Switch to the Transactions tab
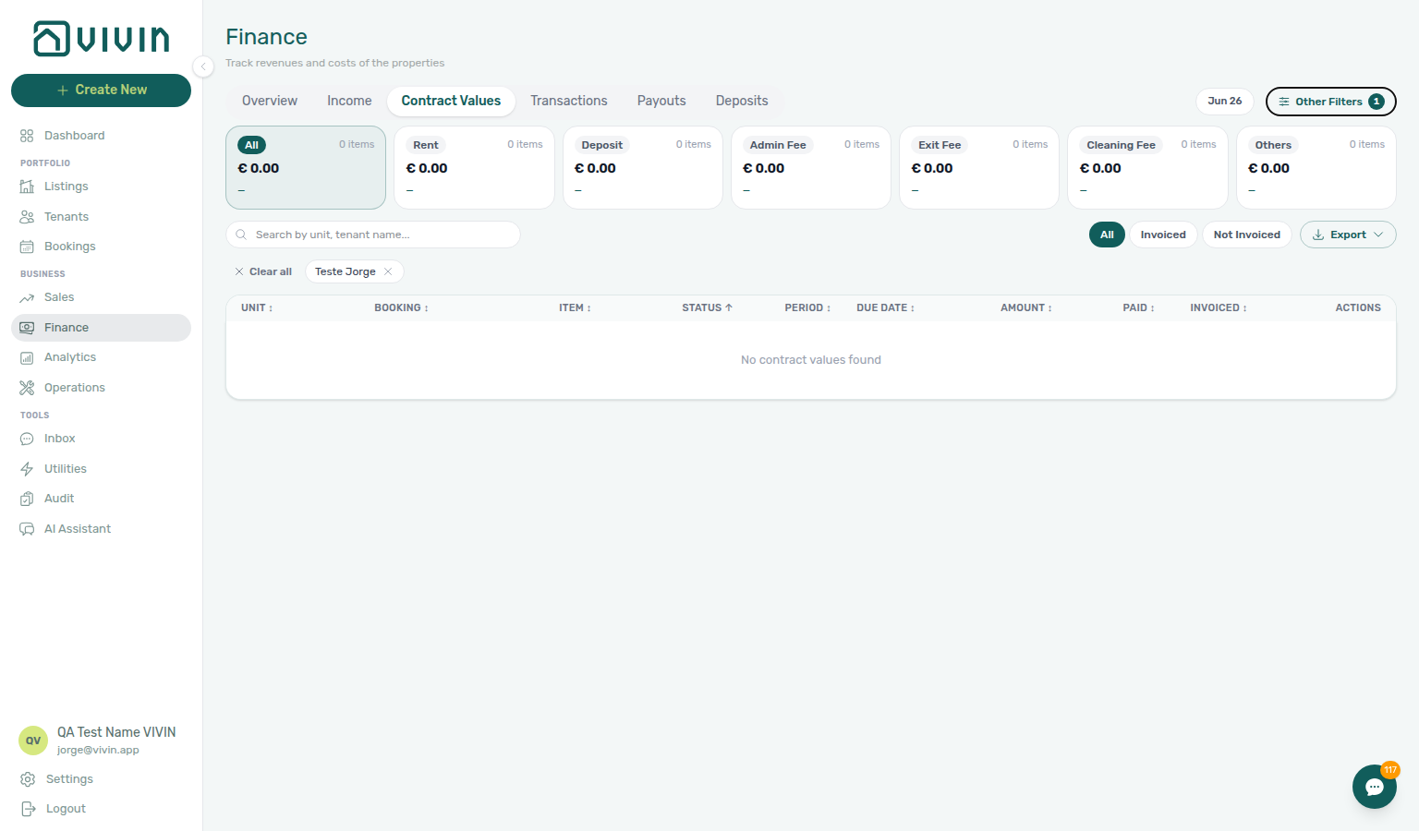 [569, 101]
